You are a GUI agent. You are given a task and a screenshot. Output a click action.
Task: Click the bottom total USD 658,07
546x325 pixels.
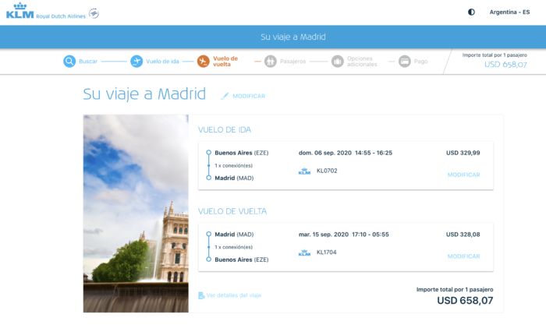(x=465, y=300)
